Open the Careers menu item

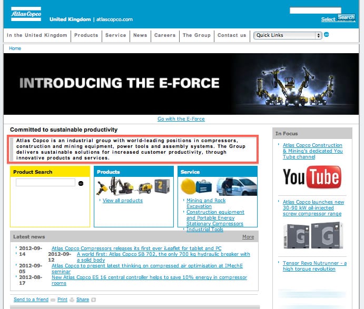(x=164, y=35)
